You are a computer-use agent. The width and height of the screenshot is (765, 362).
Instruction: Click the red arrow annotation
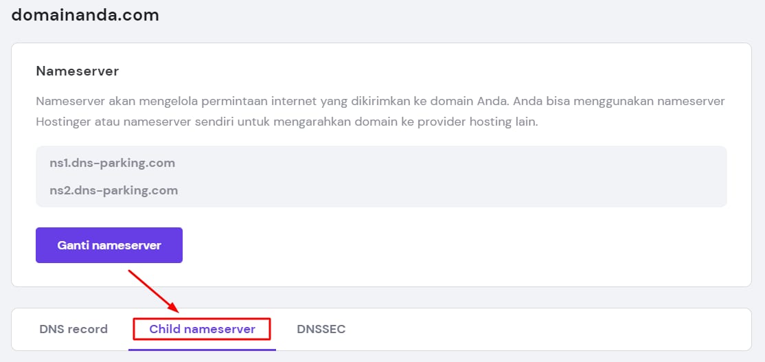(x=153, y=290)
